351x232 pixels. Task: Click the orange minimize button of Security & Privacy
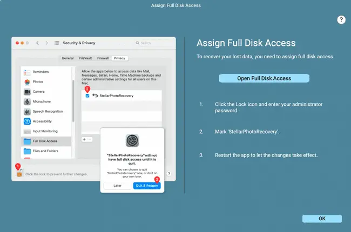click(22, 43)
